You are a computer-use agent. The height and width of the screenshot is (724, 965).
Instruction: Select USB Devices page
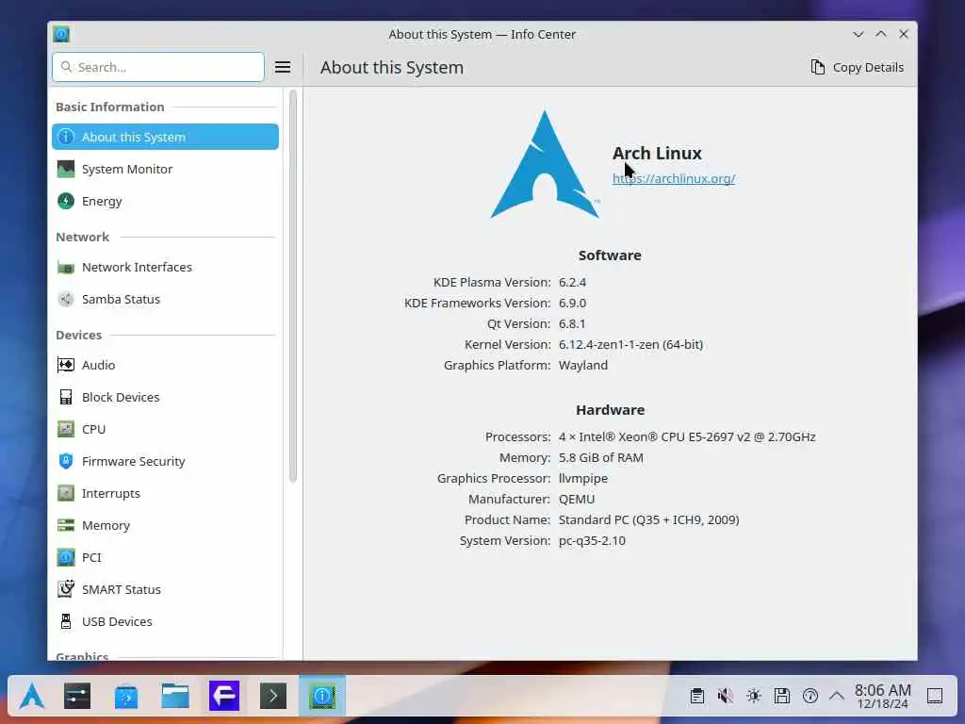(165, 621)
